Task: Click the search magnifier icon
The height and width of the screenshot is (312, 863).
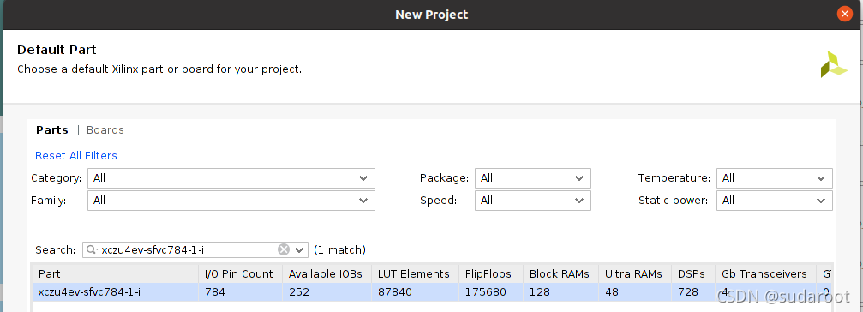Action: (x=92, y=249)
